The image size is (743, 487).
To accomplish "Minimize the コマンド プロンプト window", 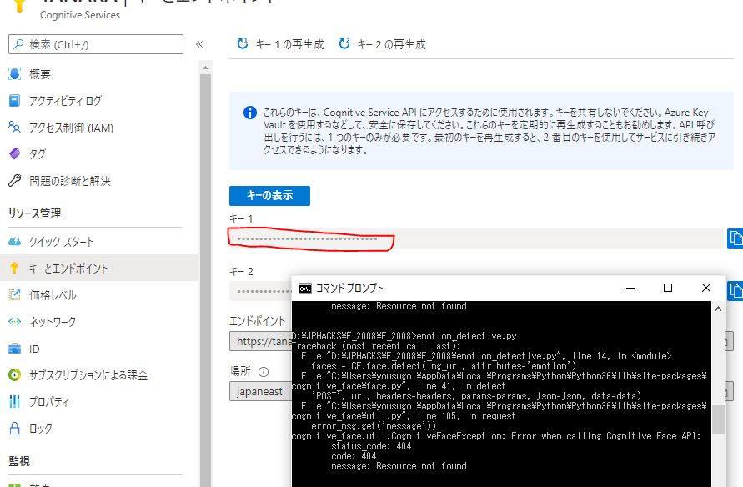I will point(630,288).
